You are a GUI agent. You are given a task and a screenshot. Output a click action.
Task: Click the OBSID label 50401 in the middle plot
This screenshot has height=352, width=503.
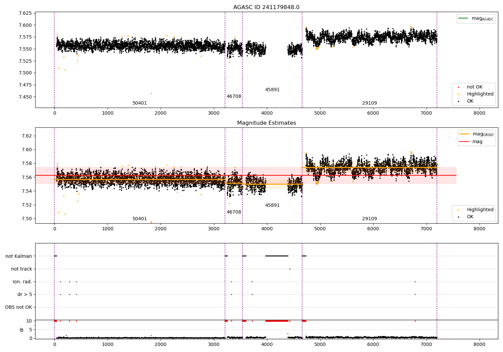click(139, 219)
